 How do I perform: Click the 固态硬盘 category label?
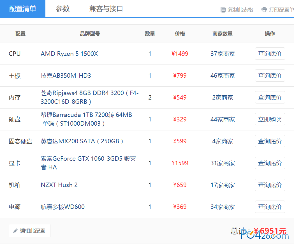point(20,141)
